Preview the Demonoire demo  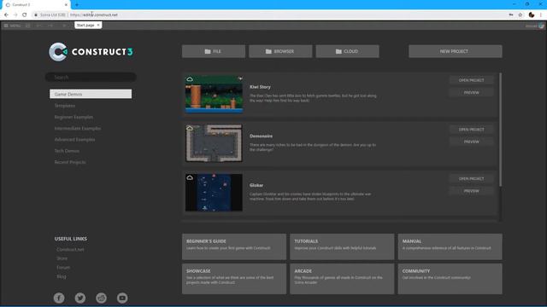471,142
